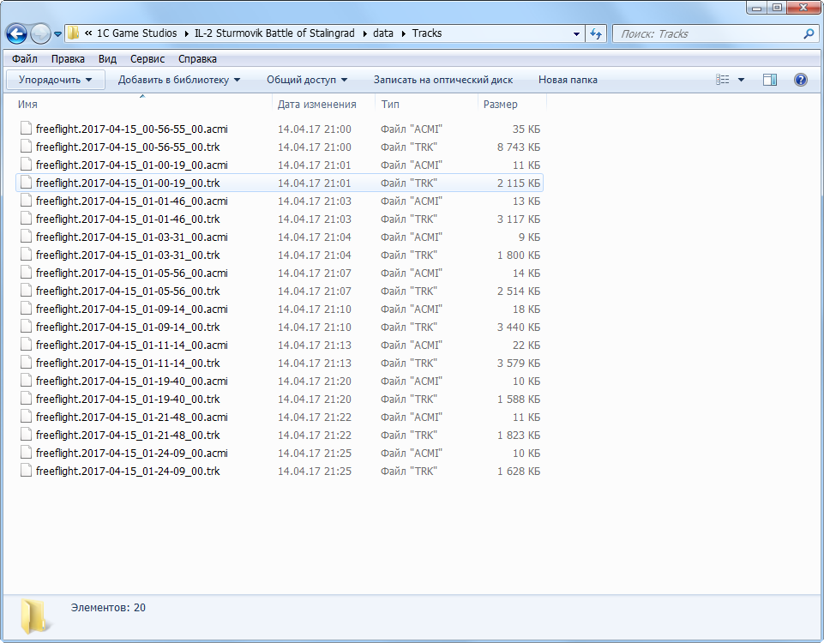Viewport: 824px width, 643px height.
Task: Expand the arrow after 1C Game Studios
Action: pyautogui.click(x=186, y=33)
